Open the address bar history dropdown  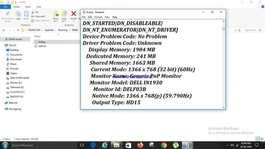pyautogui.click(x=236, y=30)
